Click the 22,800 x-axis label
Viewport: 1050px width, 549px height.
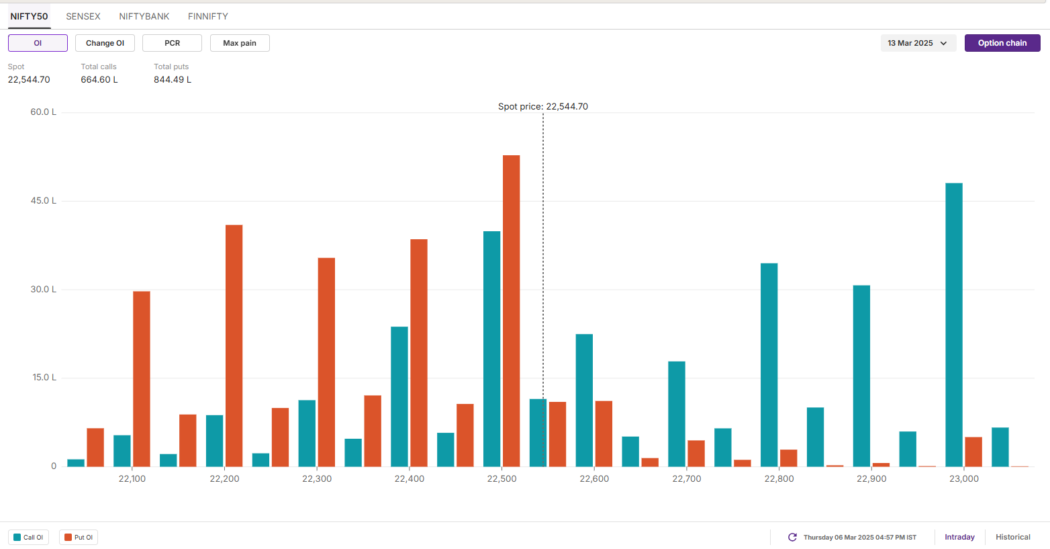pyautogui.click(x=779, y=478)
